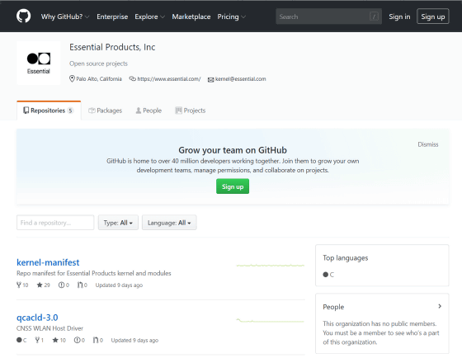Image resolution: width=462 pixels, height=358 pixels.
Task: Click the qcacld-3.0 pull request icon
Action: pos(96,340)
